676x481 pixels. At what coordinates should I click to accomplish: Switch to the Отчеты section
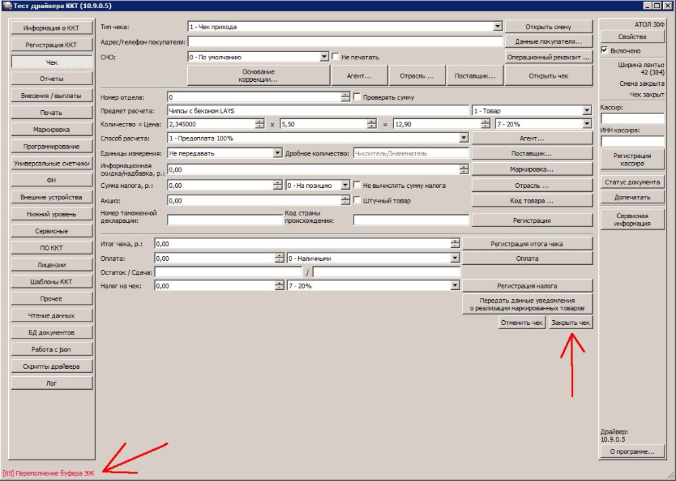click(51, 79)
